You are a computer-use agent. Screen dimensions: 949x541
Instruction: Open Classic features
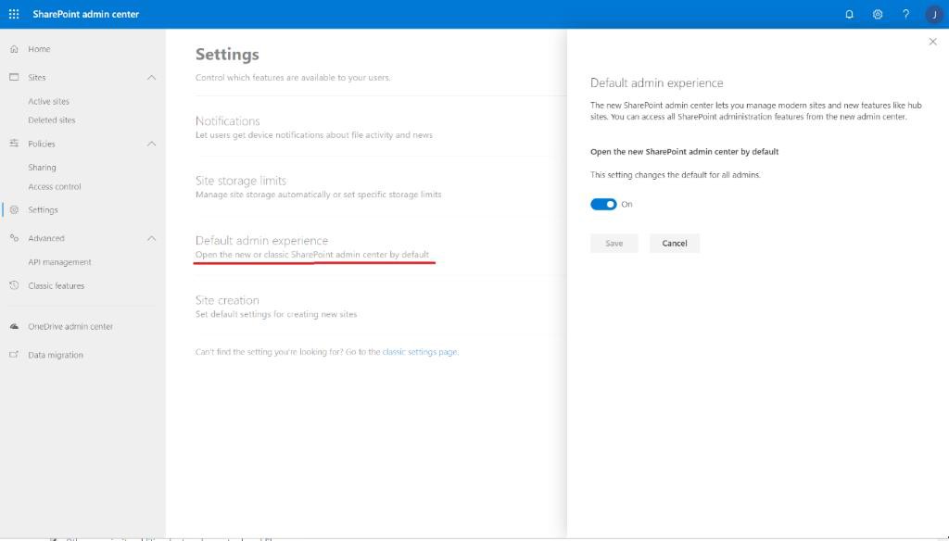[x=57, y=285]
